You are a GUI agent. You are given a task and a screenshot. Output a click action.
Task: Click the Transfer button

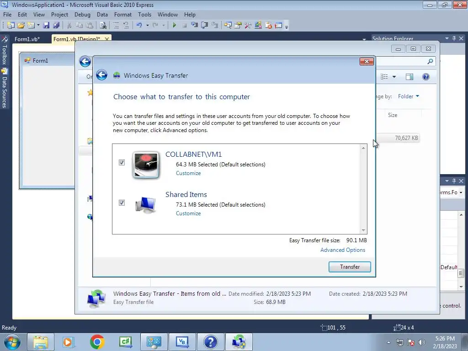[350, 267]
